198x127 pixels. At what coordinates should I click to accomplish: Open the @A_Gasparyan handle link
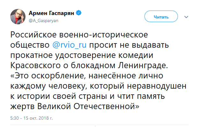click(44, 21)
